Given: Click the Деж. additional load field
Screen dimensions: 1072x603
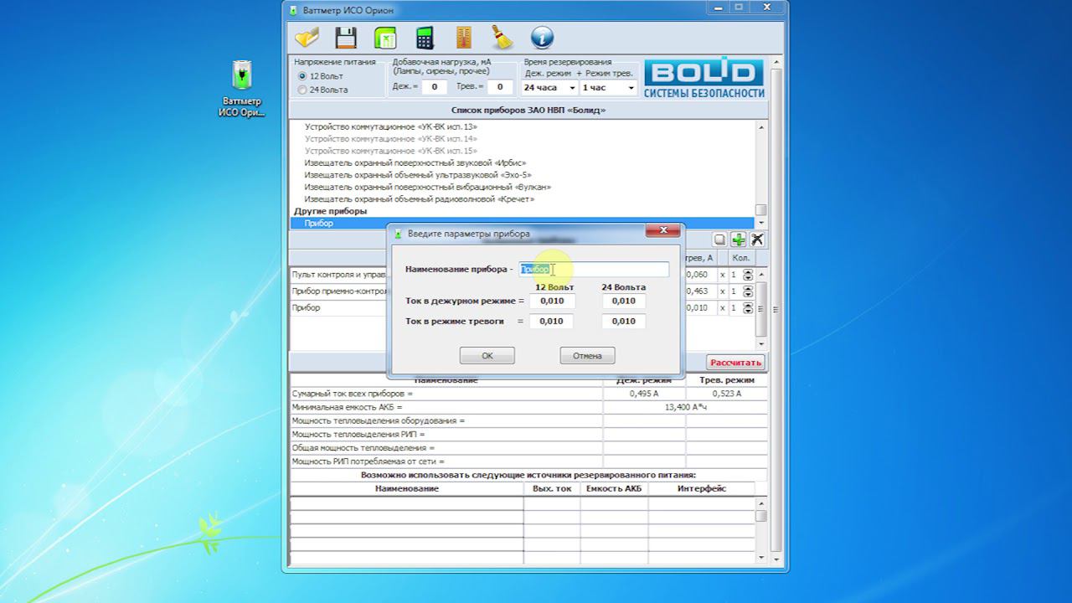Looking at the screenshot, I should (434, 87).
